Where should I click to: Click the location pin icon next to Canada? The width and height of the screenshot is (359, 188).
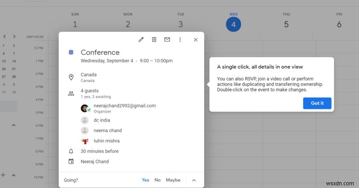pos(71,77)
